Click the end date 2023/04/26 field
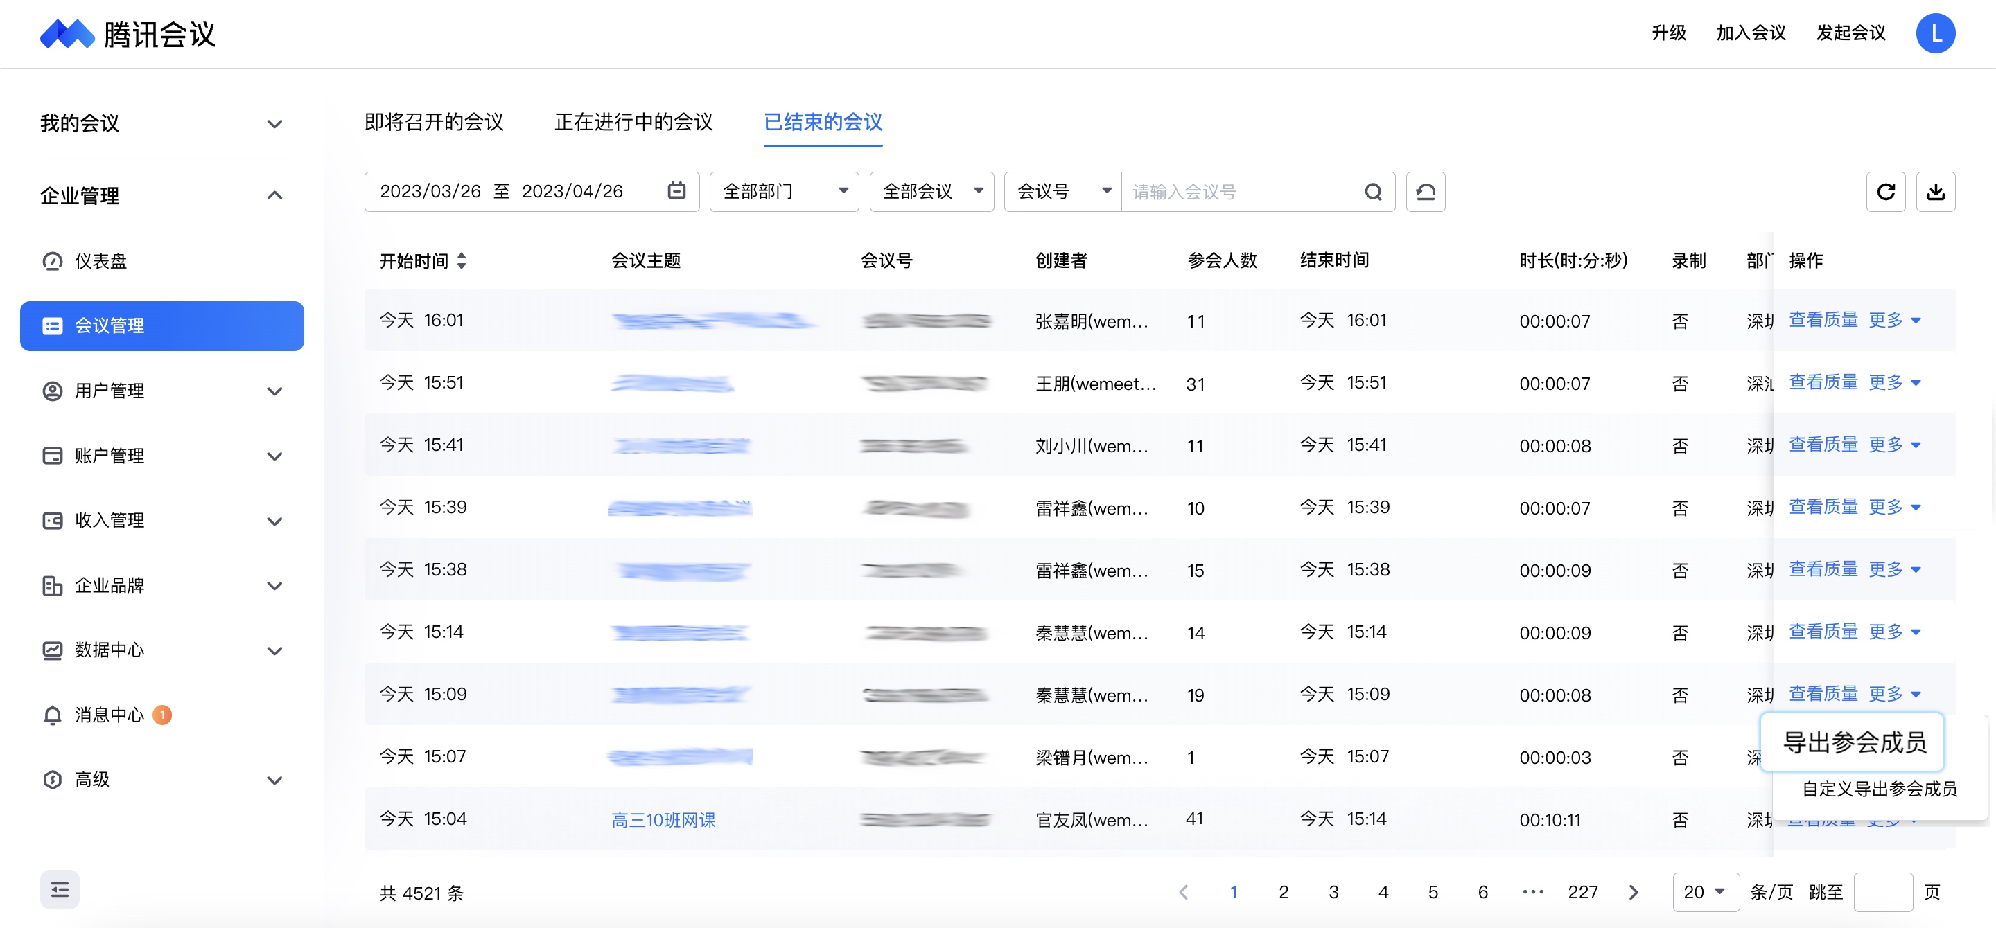The image size is (1996, 928). tap(572, 191)
